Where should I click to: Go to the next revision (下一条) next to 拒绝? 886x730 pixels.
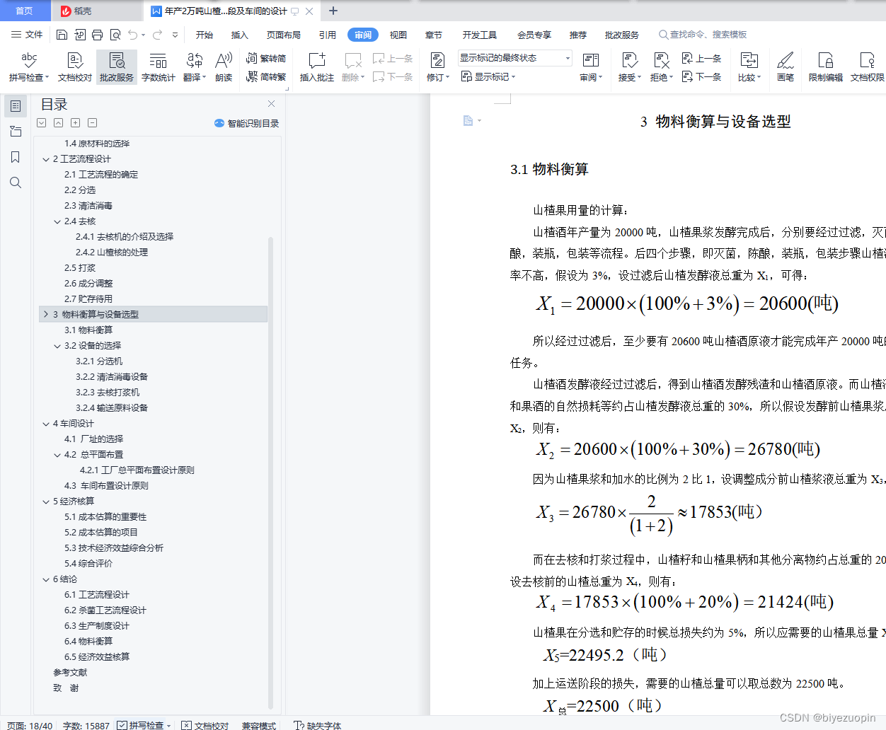[701, 76]
